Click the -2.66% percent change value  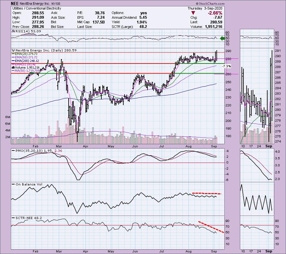(215, 13)
